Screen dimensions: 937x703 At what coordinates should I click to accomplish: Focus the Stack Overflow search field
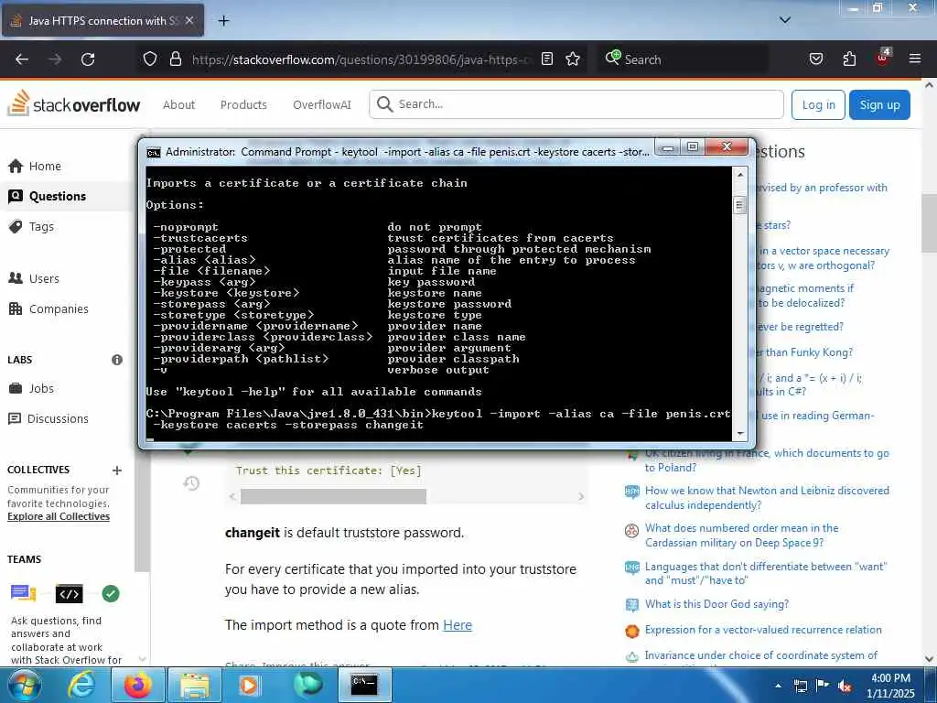click(576, 104)
